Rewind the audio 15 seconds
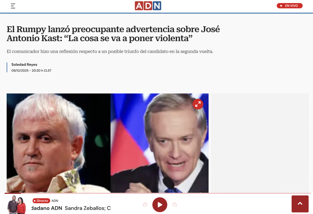The height and width of the screenshot is (214, 313). 145,205
